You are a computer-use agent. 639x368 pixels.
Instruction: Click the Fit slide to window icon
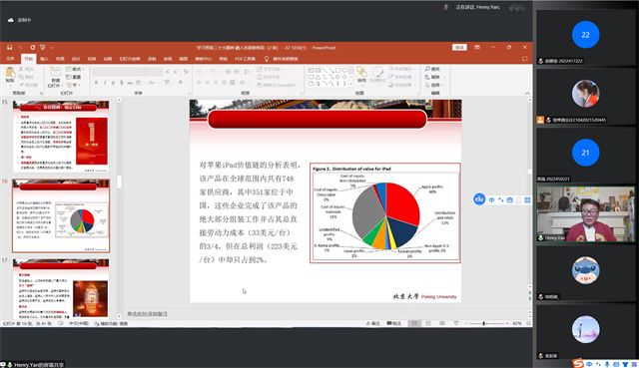click(x=528, y=323)
